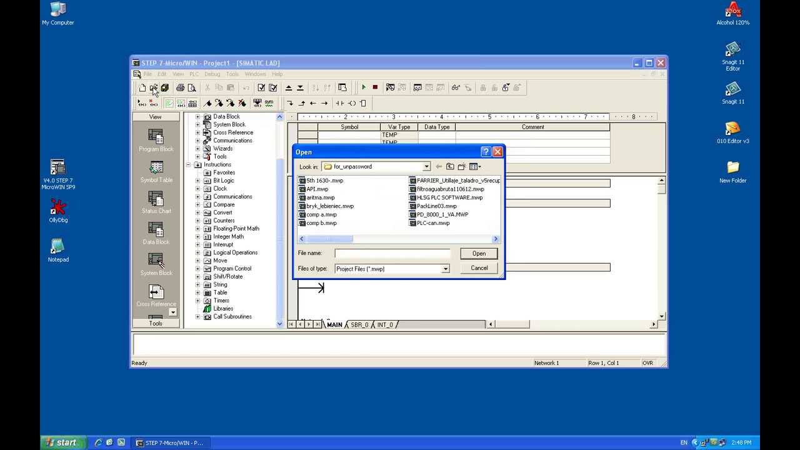
Task: Click the Upload toolbar icon
Action: coord(289,87)
